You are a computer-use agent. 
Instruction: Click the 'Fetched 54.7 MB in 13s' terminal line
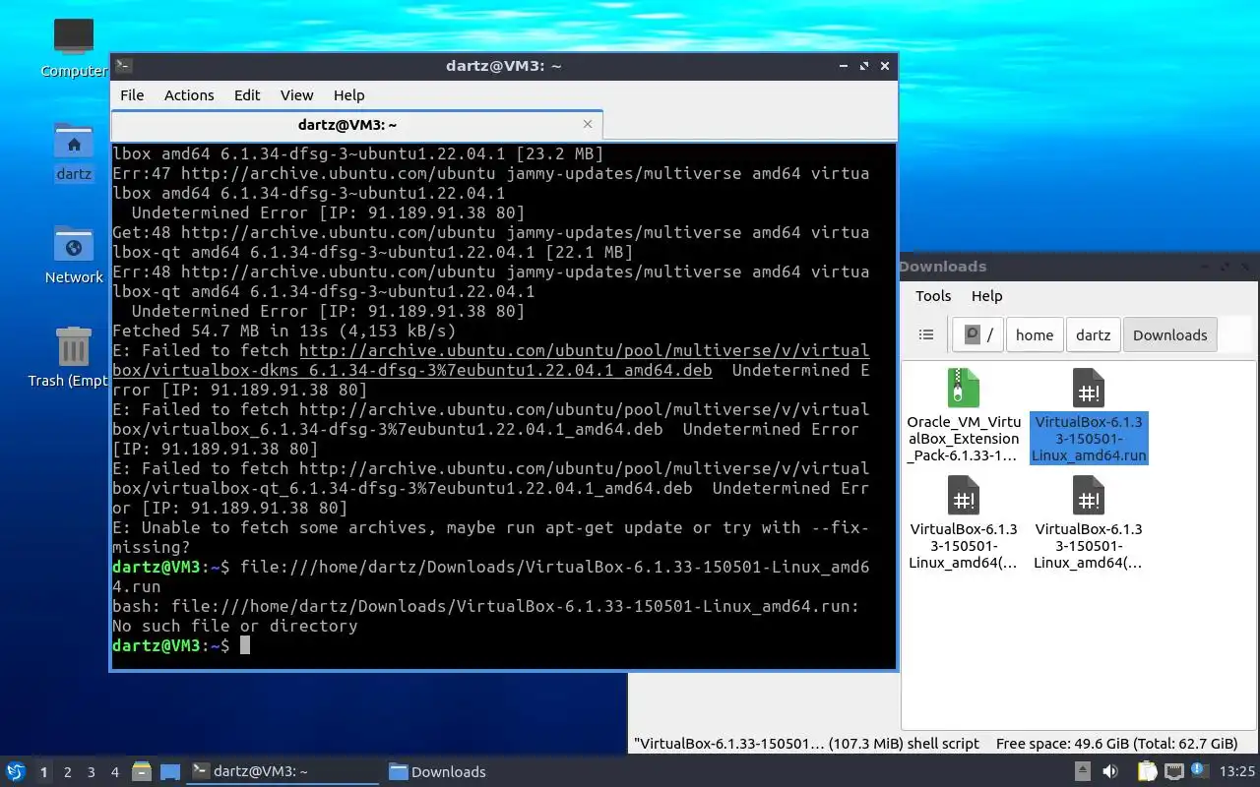[x=283, y=331]
